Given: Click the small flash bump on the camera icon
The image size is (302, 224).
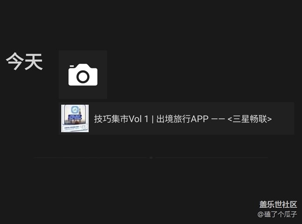Looking at the screenshot, I should tap(72, 66).
